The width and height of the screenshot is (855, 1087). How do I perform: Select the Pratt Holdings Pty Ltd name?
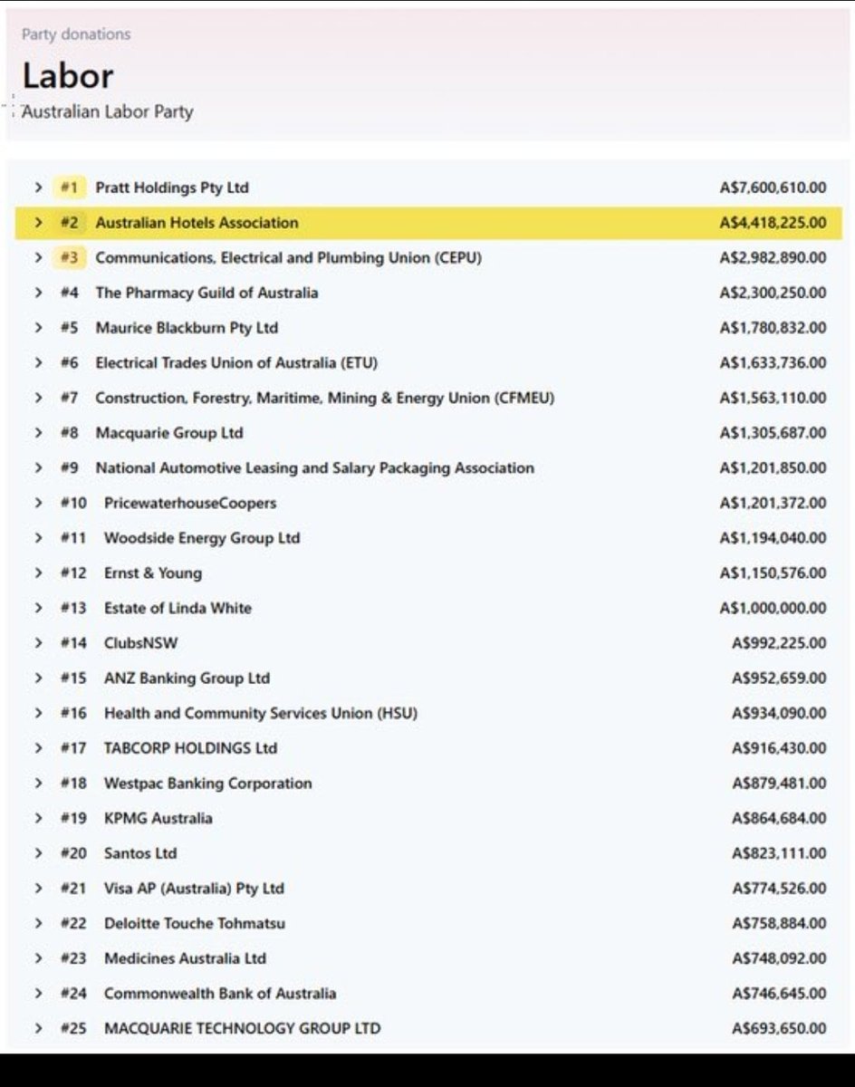tap(172, 188)
